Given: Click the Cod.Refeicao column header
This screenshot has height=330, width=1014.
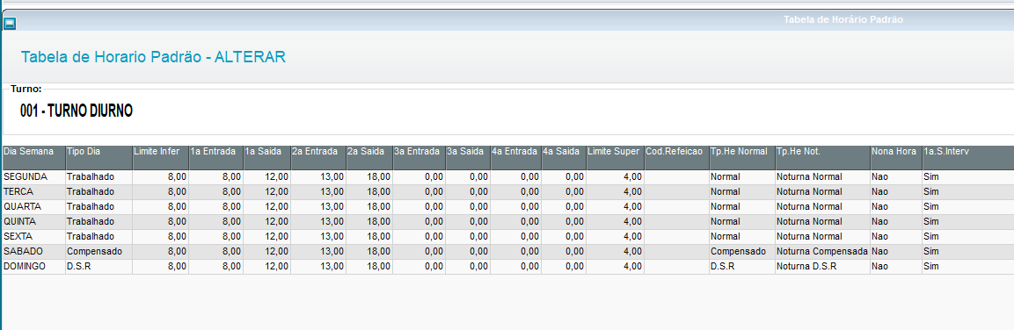Looking at the screenshot, I should [676, 158].
